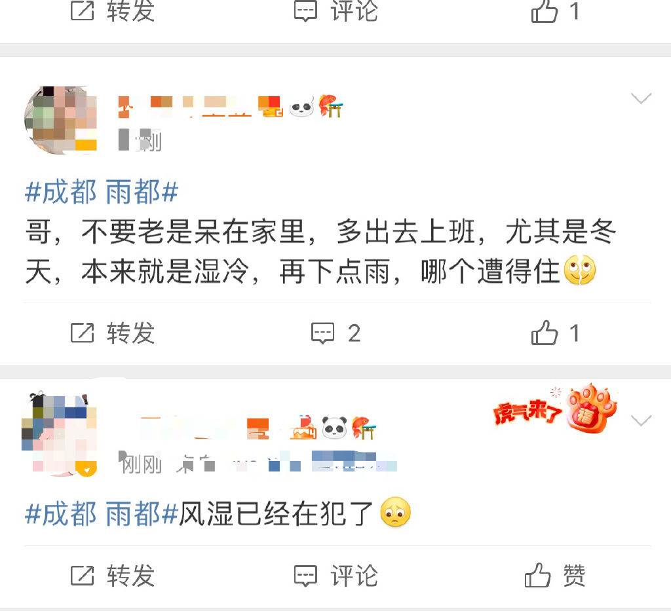Expand the options chevron on the 风湿 post
The width and height of the screenshot is (671, 611).
(641, 420)
